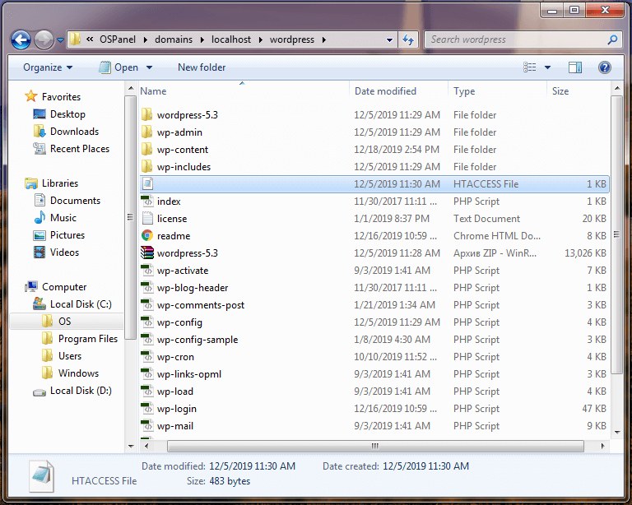Click the selected HTACCESS file icon
This screenshot has height=505, width=632.
[147, 184]
